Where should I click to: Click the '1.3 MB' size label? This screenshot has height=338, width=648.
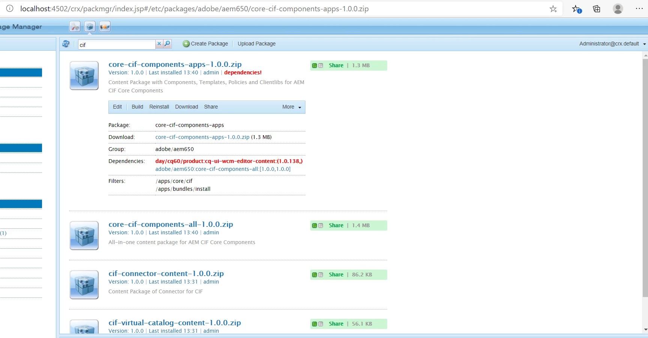click(x=361, y=65)
